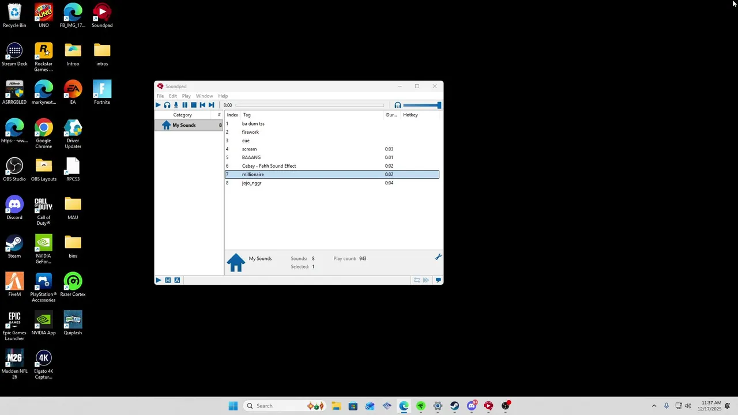The height and width of the screenshot is (415, 738).
Task: Toggle the H button in status bar
Action: click(x=168, y=280)
